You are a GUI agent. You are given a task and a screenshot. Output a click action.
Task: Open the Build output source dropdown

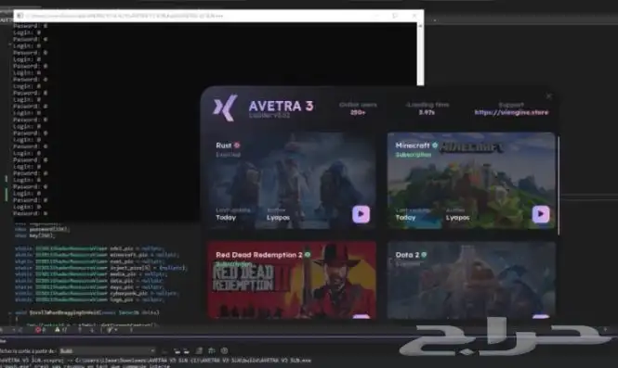pyautogui.click(x=107, y=350)
